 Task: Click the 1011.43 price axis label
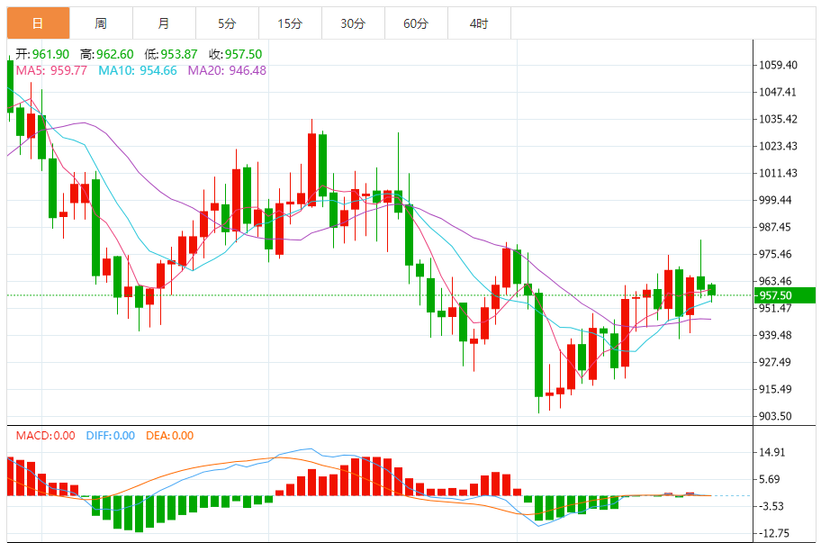click(778, 173)
